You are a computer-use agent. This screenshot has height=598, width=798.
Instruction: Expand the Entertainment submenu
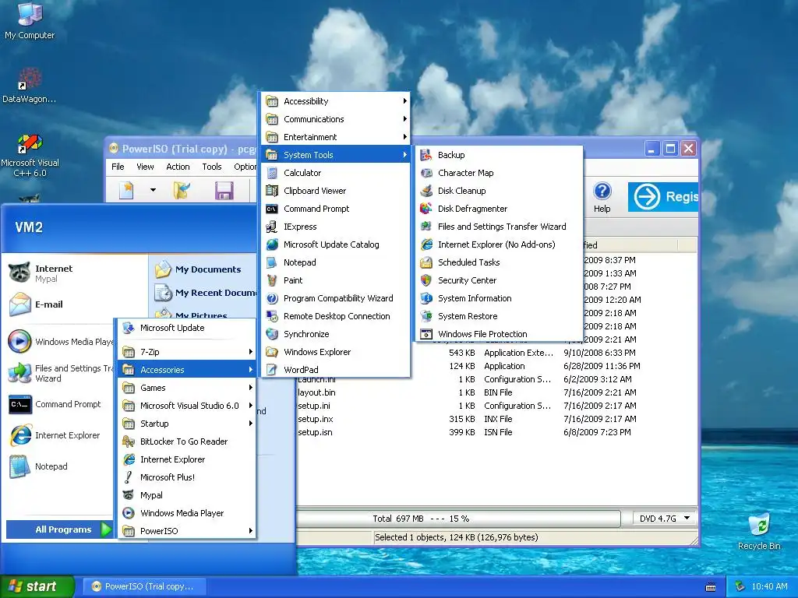click(x=335, y=137)
